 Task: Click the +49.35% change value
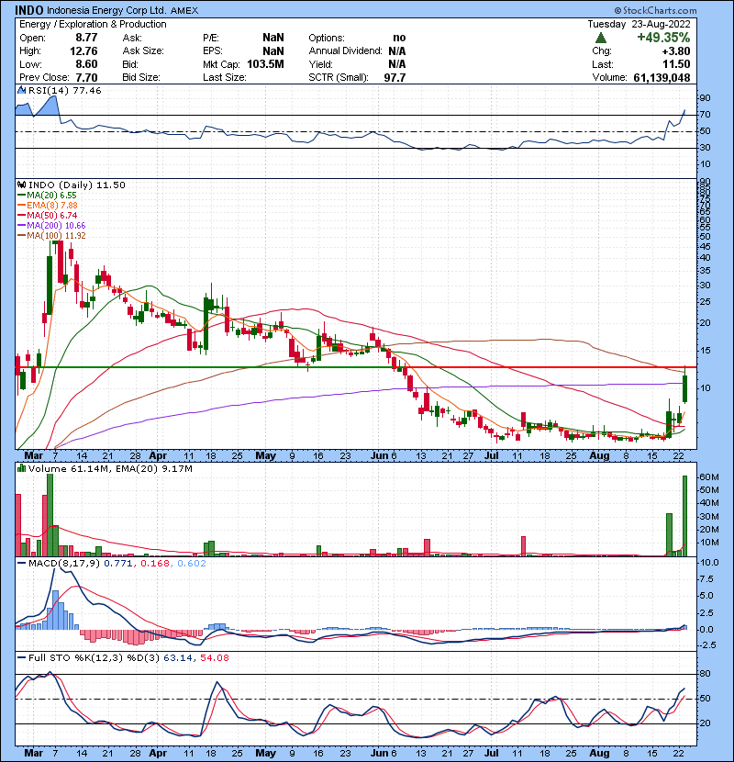coord(663,38)
